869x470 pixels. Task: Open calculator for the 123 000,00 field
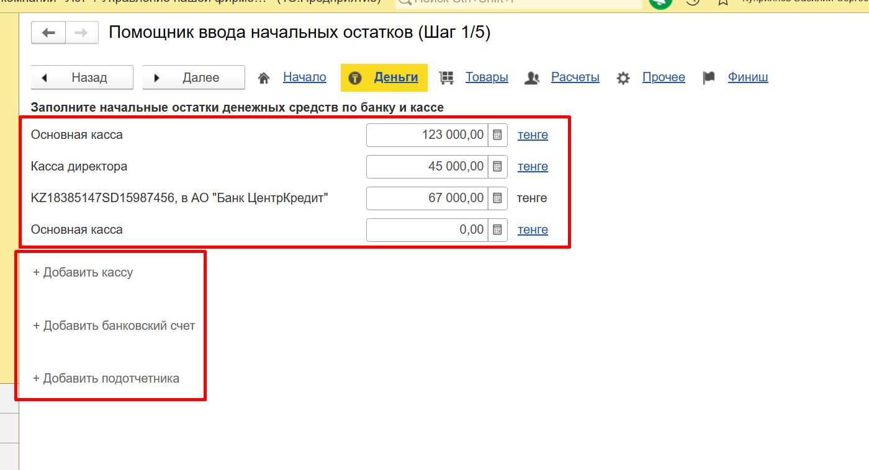pyautogui.click(x=497, y=135)
